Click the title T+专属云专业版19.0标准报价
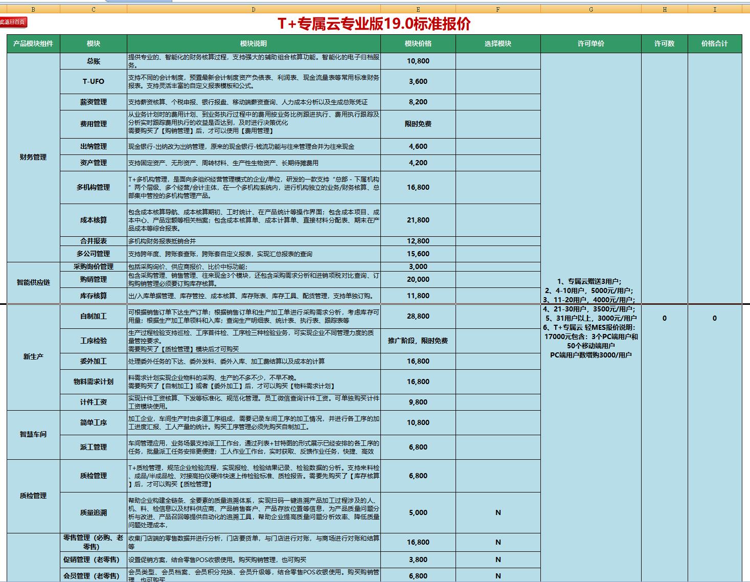Screen dimensions: 750x582 coord(374,24)
